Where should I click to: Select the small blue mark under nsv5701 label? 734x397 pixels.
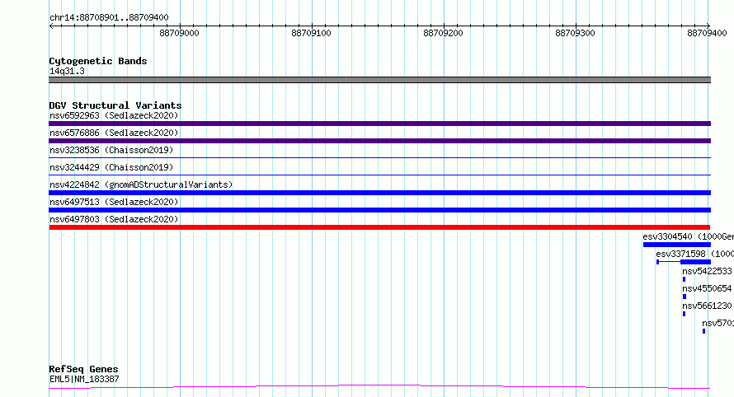(x=703, y=331)
